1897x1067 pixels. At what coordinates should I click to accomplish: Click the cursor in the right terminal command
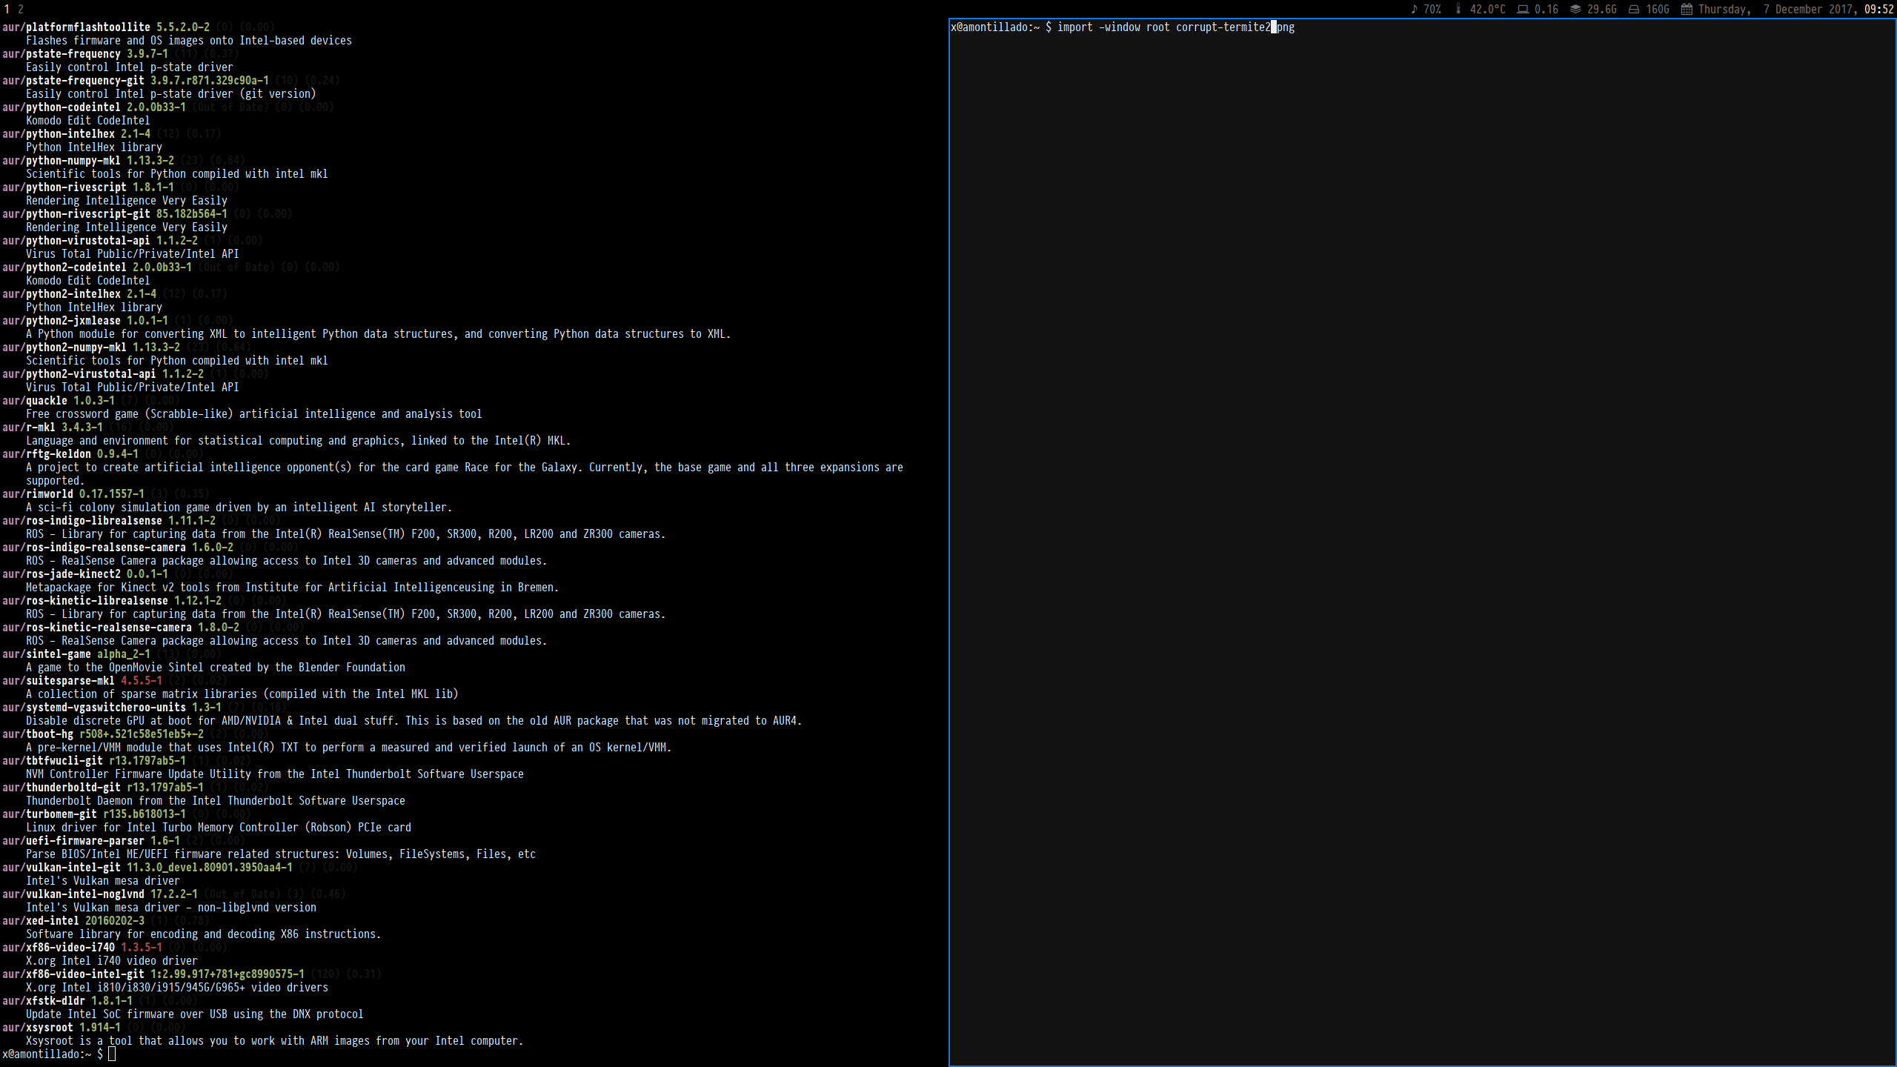[1274, 27]
